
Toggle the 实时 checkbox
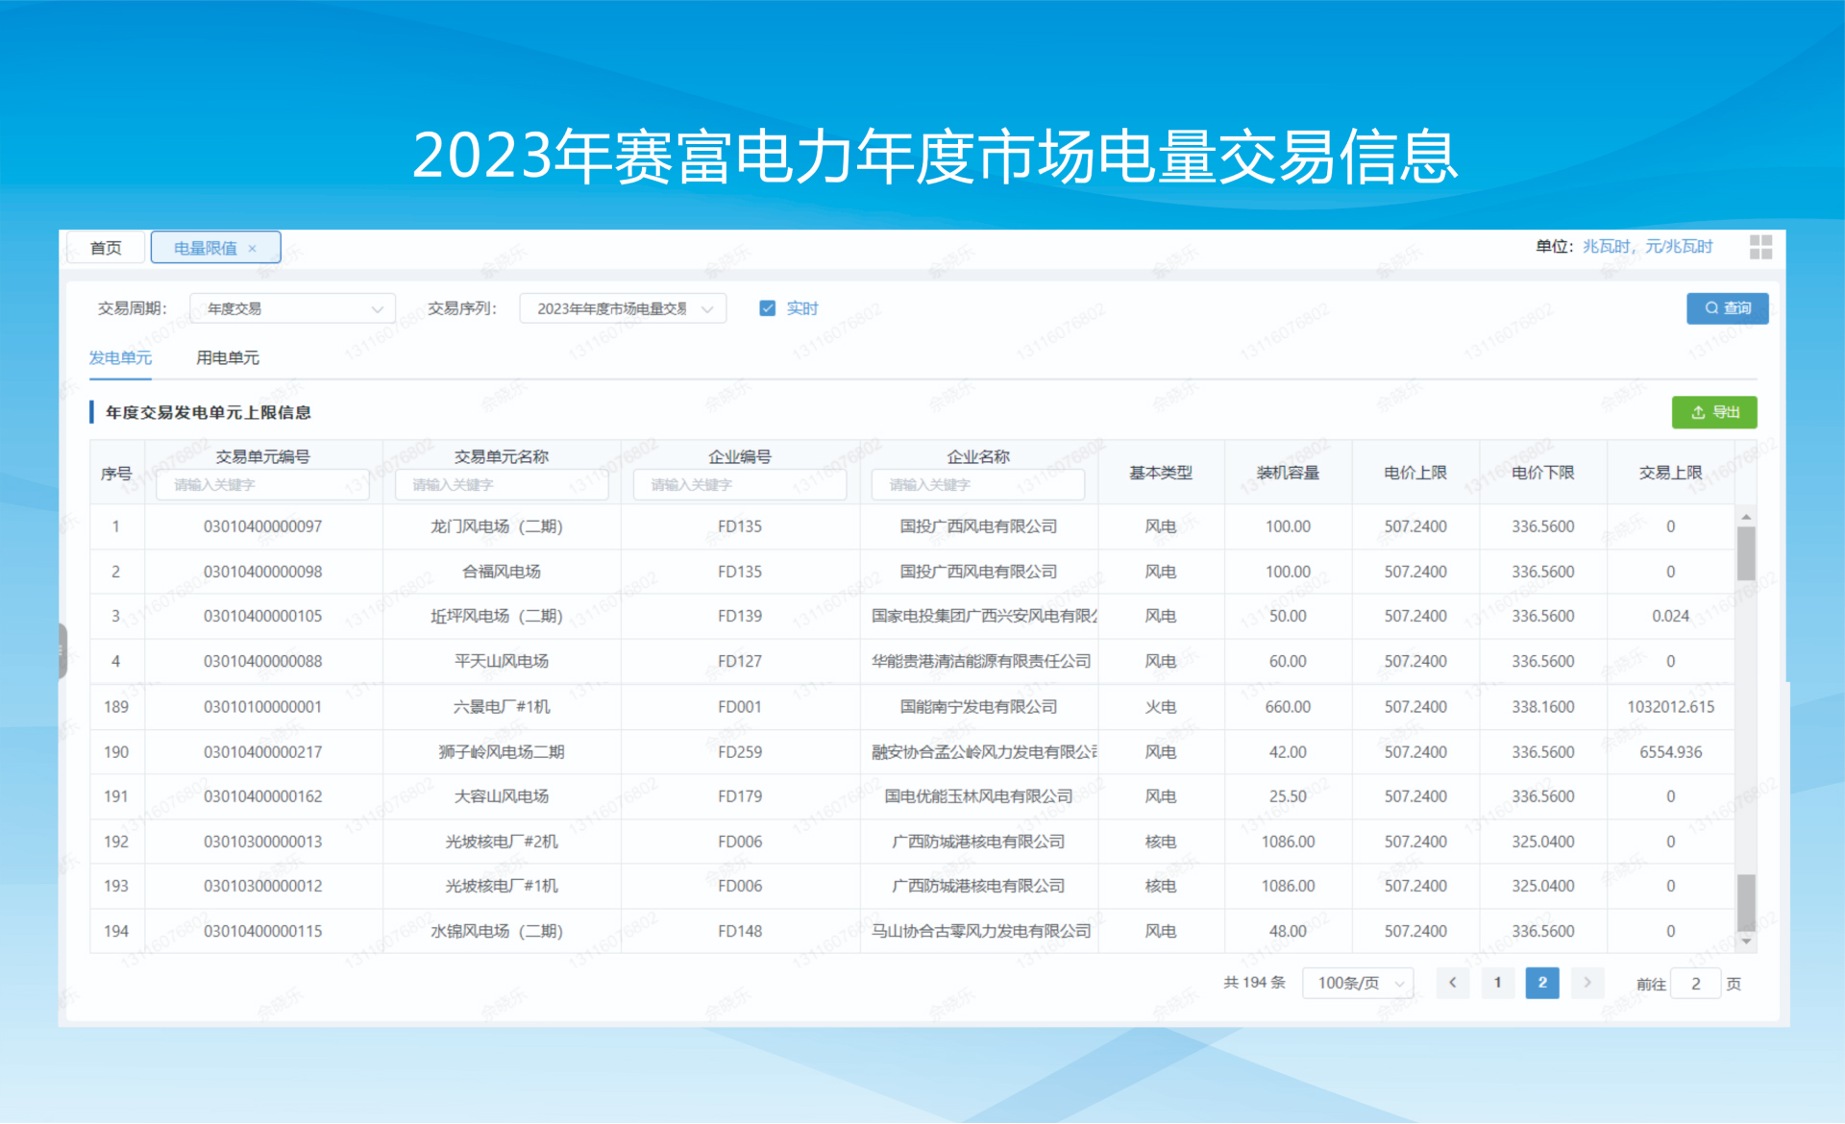(x=767, y=308)
